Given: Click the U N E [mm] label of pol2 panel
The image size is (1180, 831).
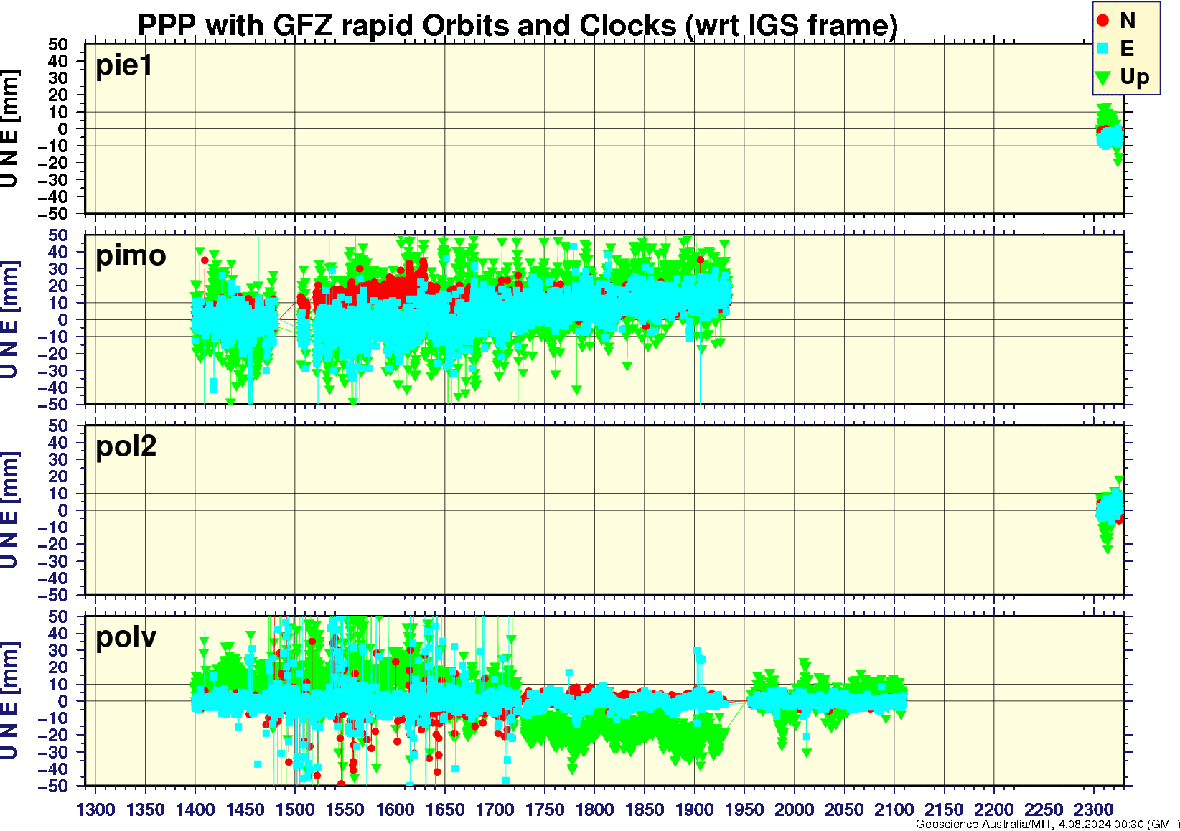Looking at the screenshot, I should pyautogui.click(x=9, y=510).
